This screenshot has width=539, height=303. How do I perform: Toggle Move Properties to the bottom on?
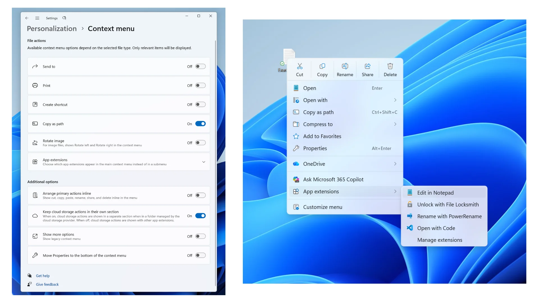point(200,255)
